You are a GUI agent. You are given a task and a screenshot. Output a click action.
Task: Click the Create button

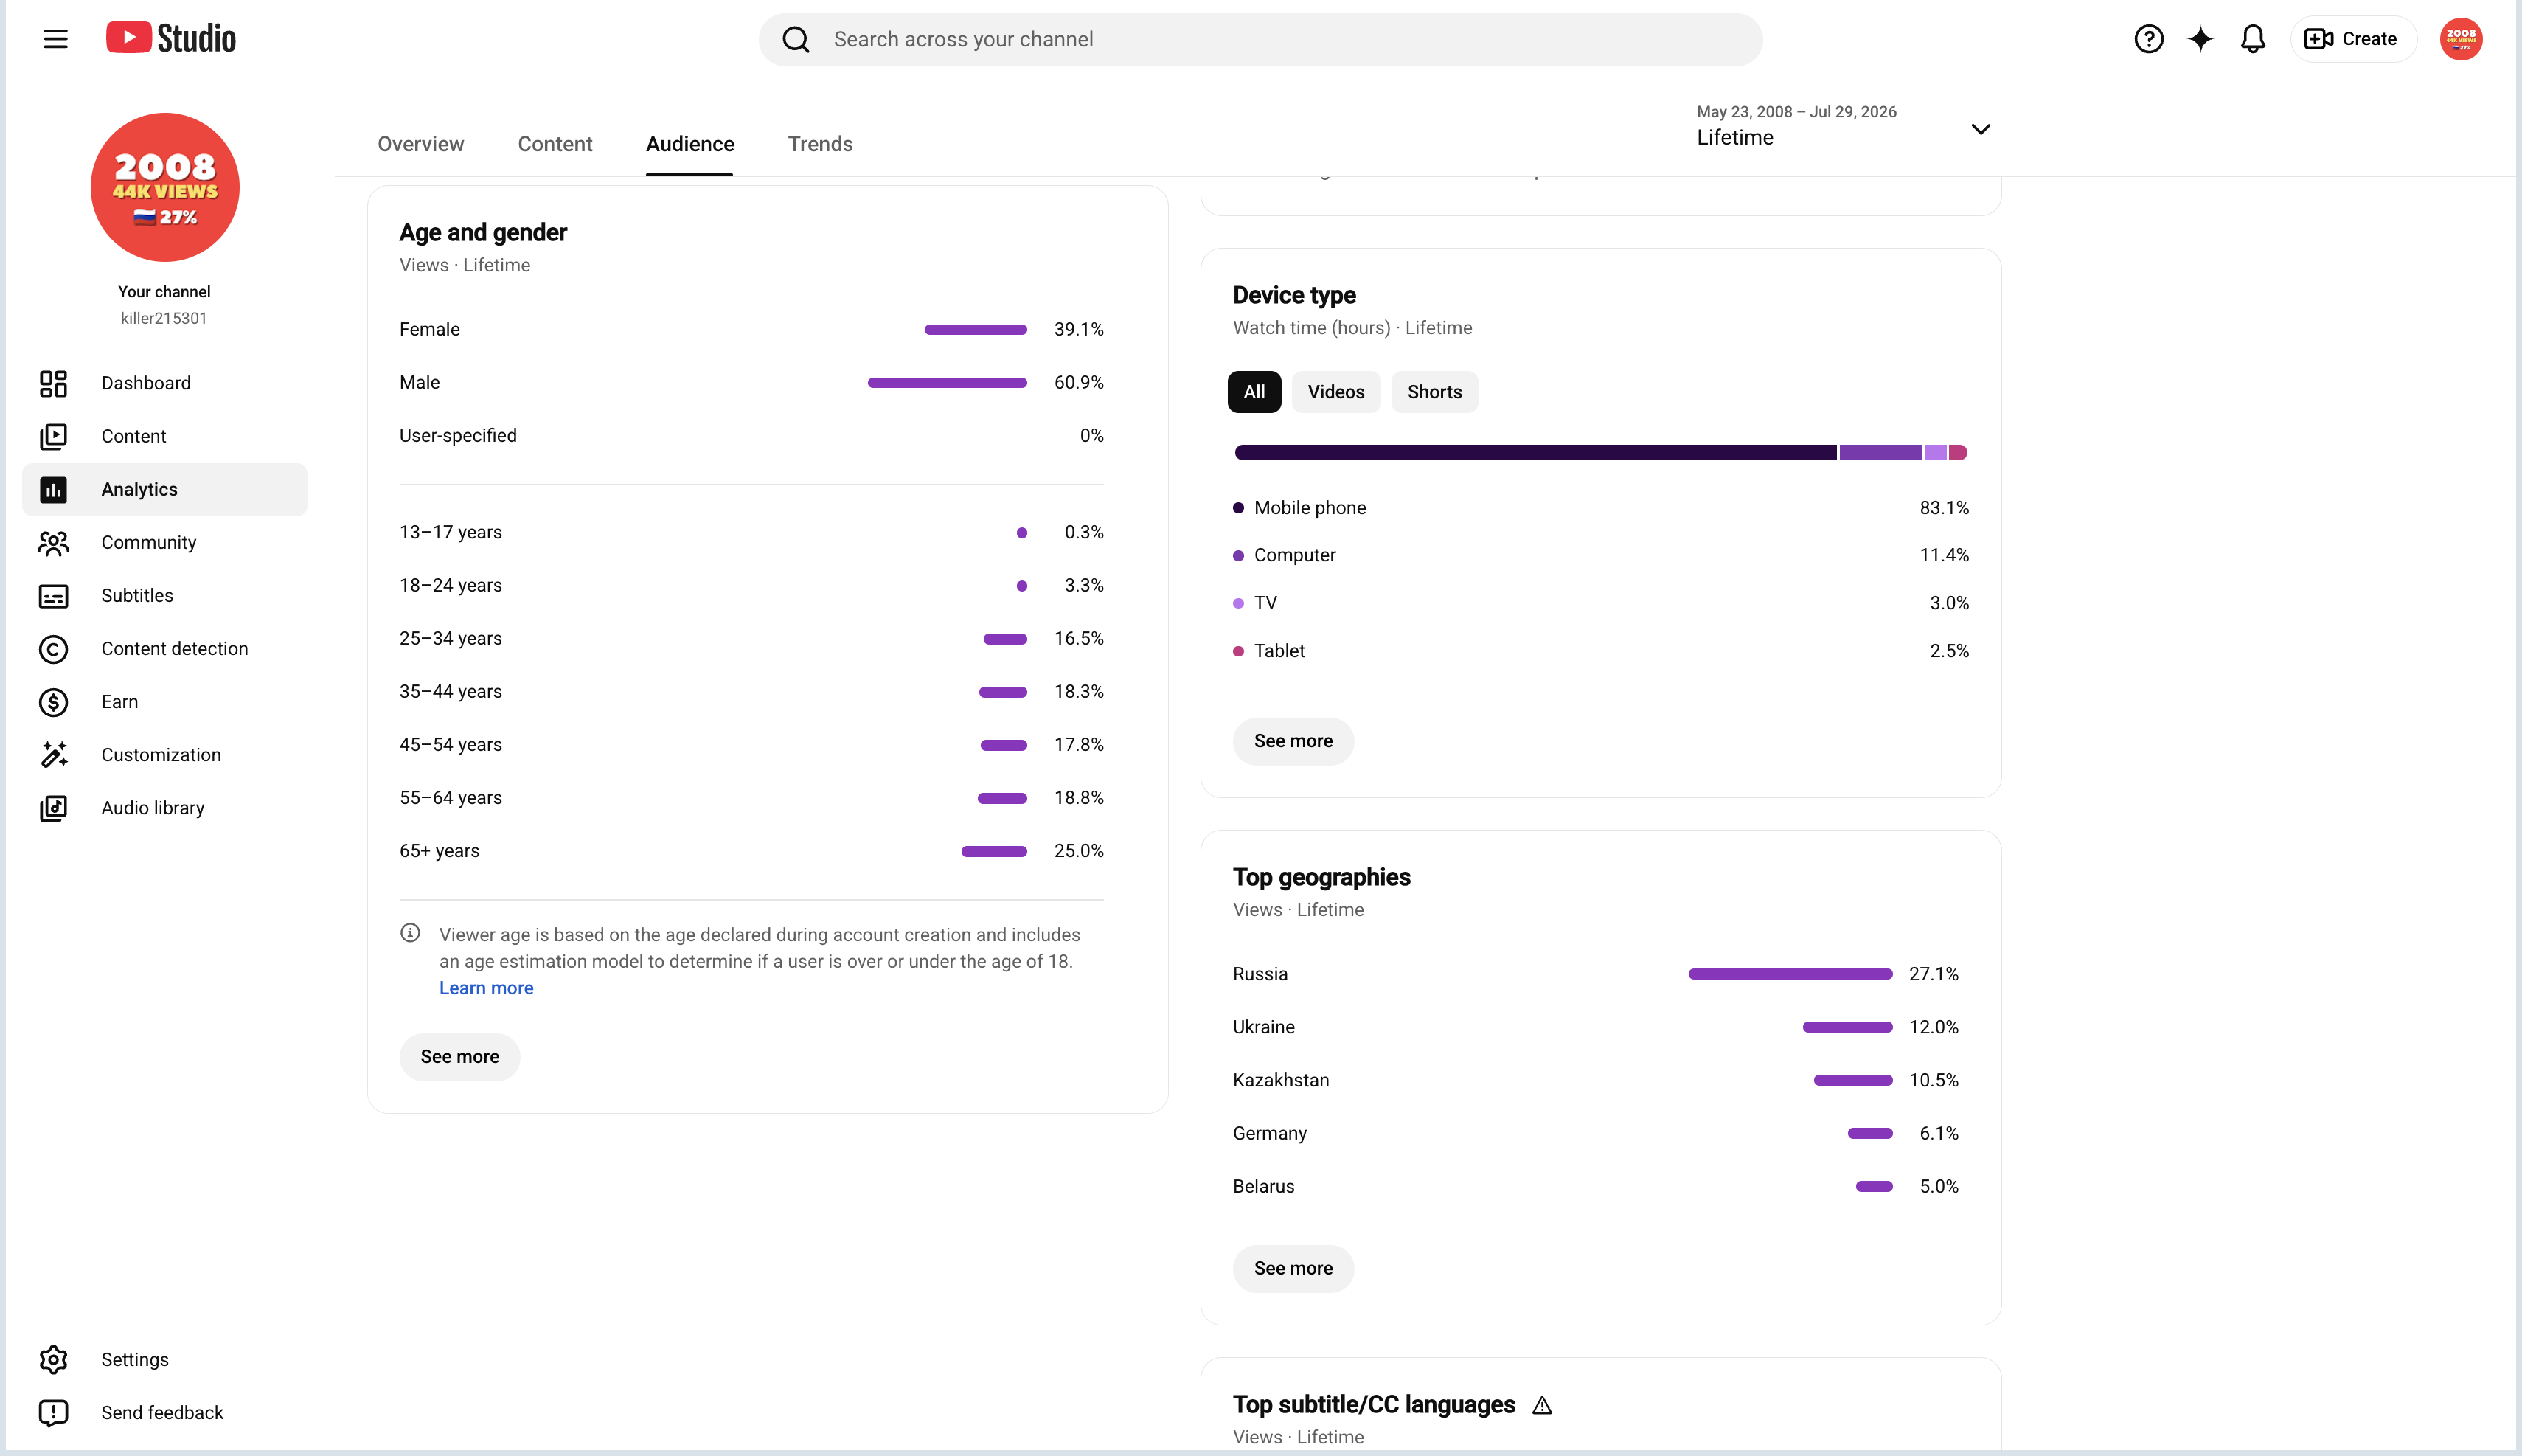[2352, 39]
